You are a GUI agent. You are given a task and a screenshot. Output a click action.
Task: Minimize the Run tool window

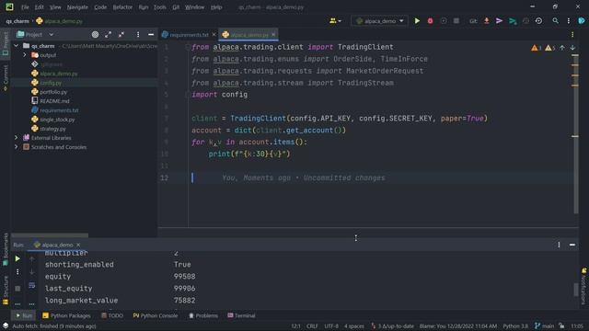[572, 245]
